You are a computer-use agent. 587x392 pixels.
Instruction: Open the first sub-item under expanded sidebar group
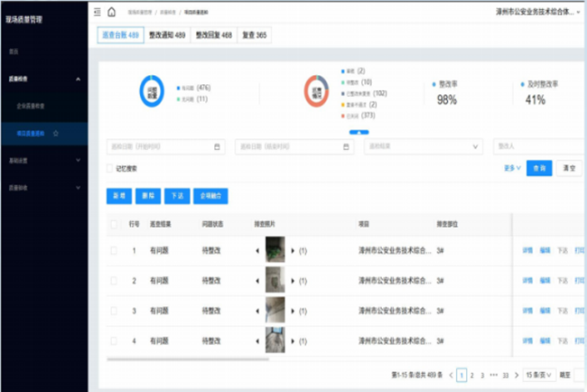tap(44, 106)
